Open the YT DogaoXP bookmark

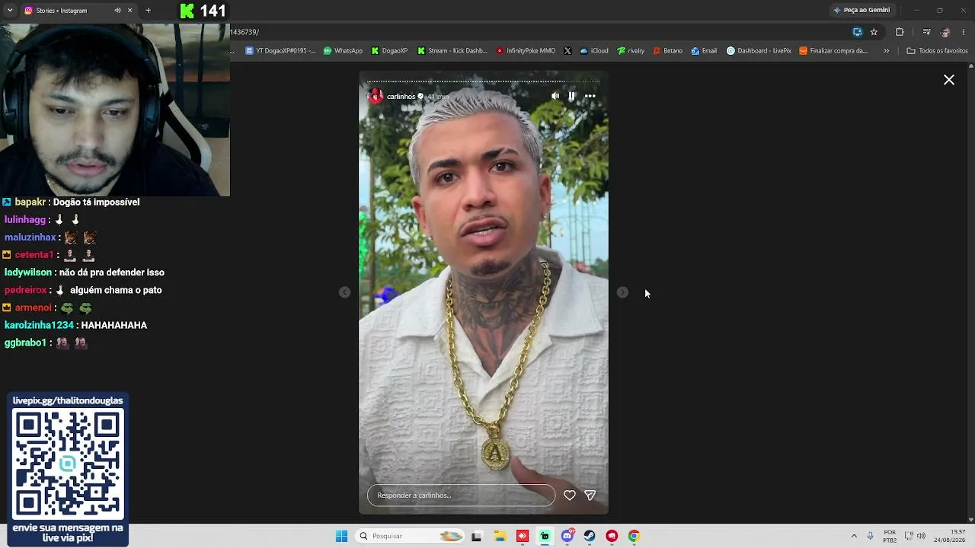coord(280,51)
